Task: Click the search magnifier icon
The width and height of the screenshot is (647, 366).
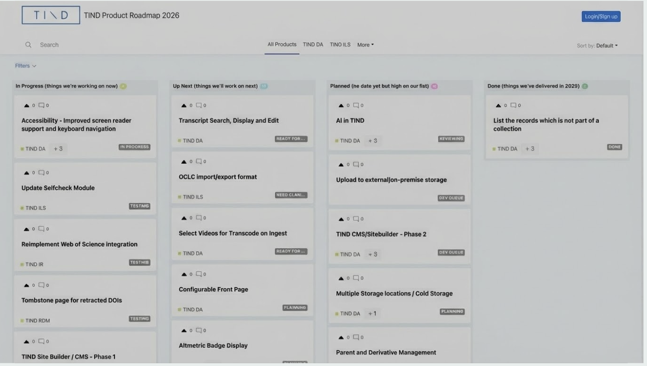Action: [x=29, y=44]
